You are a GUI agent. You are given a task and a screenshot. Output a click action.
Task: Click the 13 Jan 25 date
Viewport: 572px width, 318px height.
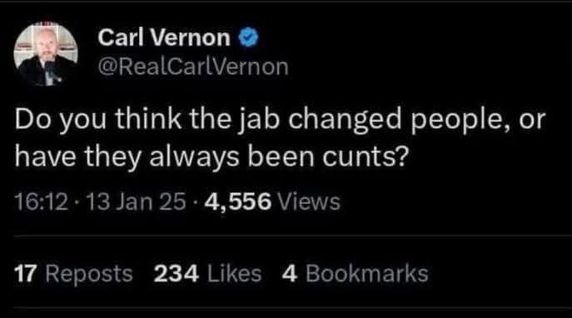tap(137, 202)
